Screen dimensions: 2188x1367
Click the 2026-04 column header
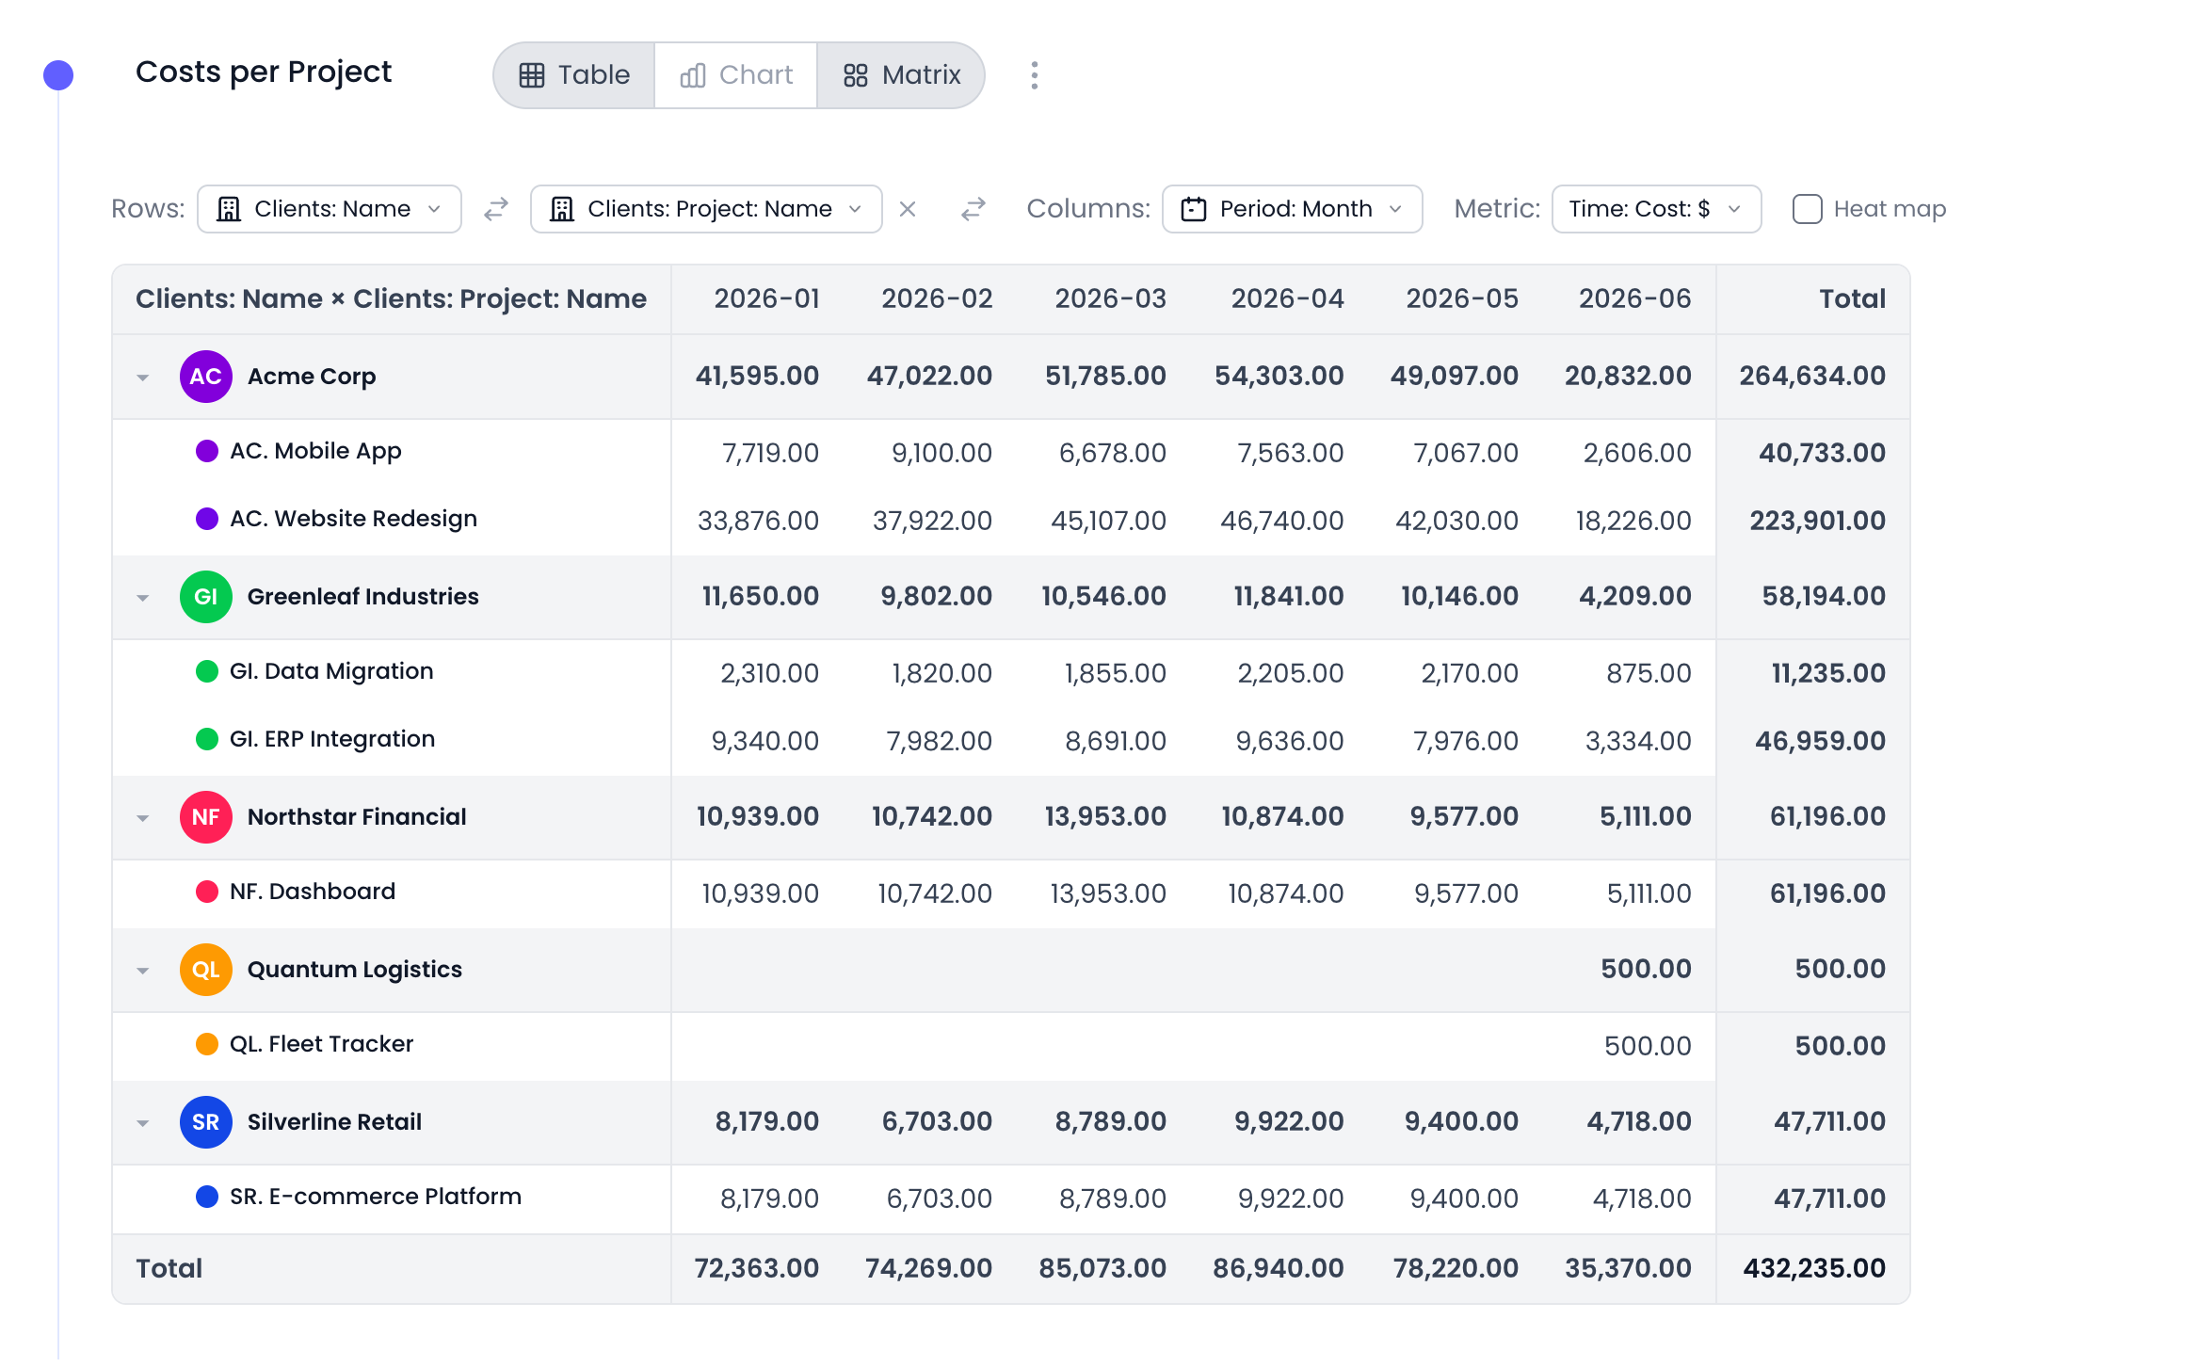coord(1287,299)
